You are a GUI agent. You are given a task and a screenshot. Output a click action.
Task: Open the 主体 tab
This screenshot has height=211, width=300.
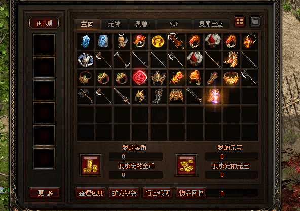pos(87,24)
